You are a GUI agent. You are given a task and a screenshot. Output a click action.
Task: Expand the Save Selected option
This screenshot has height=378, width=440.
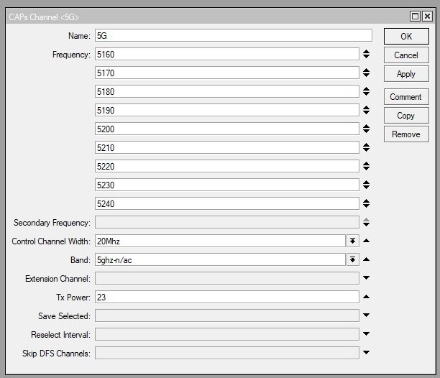pyautogui.click(x=366, y=315)
